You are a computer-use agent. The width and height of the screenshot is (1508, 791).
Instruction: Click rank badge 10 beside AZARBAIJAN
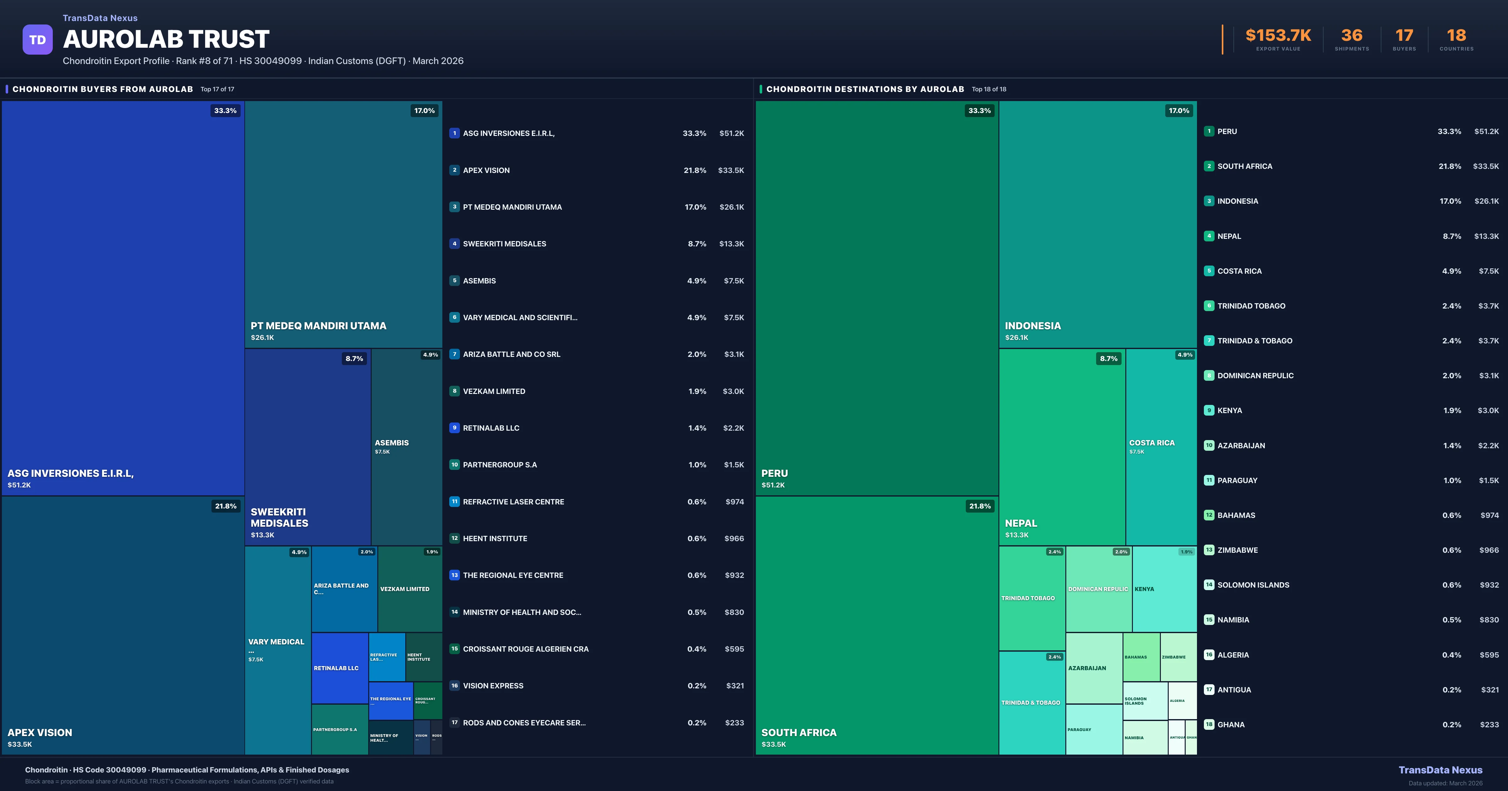[1209, 445]
